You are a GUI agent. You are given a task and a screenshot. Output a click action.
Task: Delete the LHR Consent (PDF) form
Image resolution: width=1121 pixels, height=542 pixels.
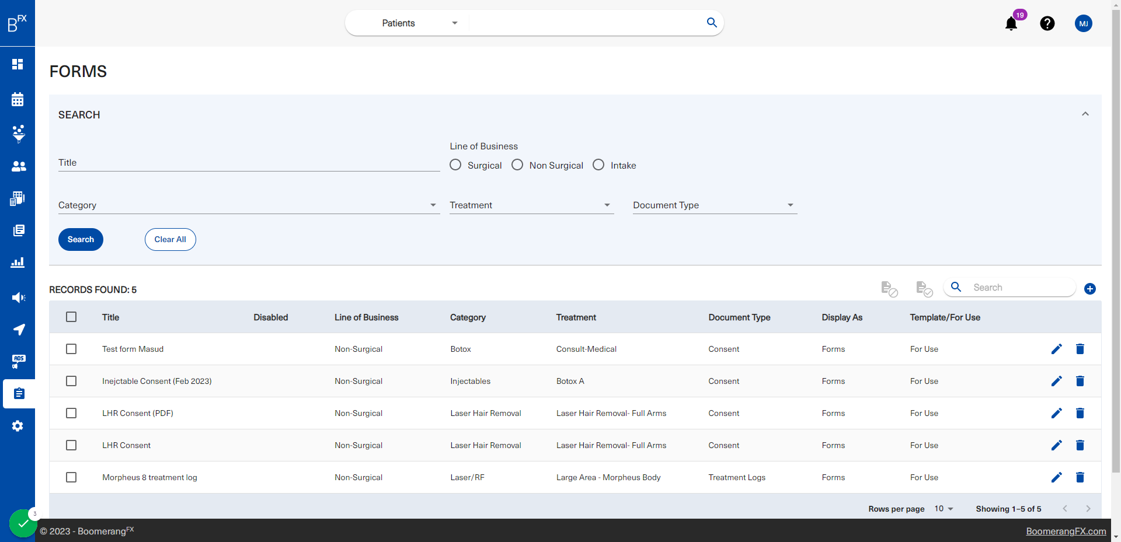(1080, 413)
